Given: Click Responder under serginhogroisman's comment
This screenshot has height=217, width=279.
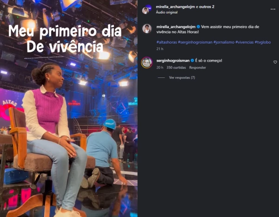Looking at the screenshot, I should 198,67.
